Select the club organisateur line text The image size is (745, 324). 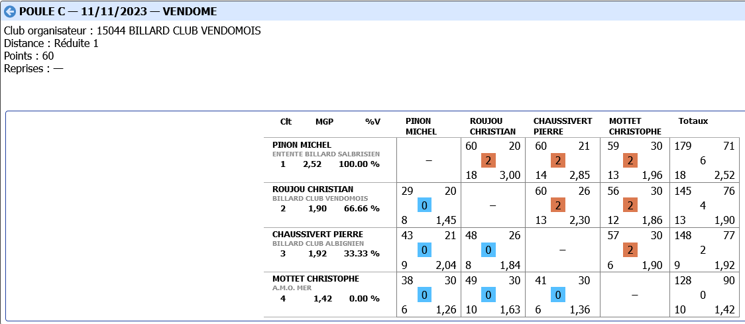pyautogui.click(x=132, y=31)
